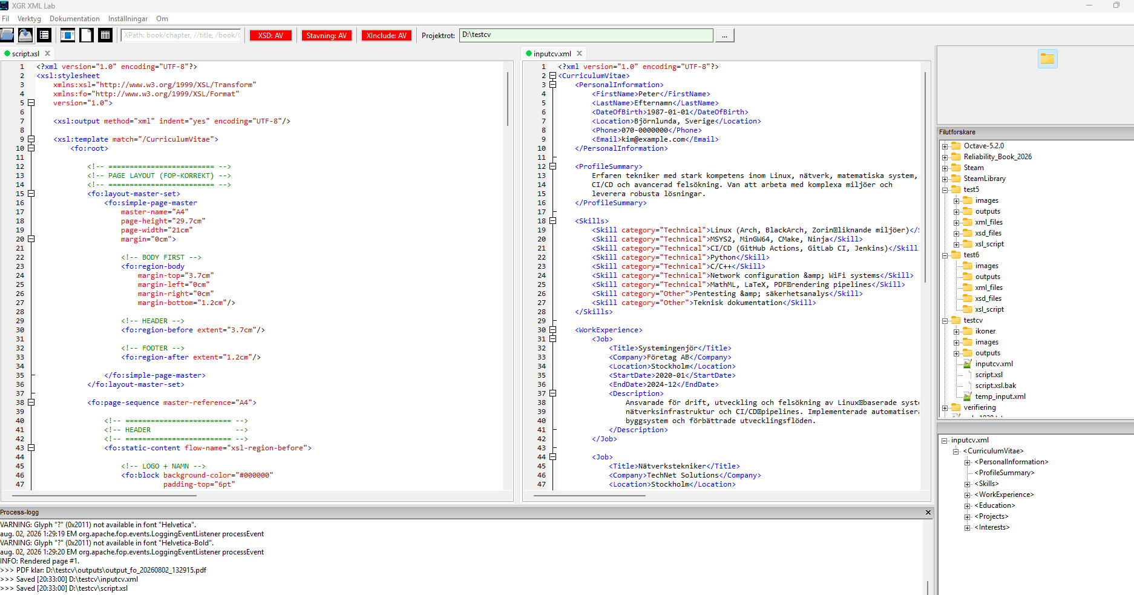This screenshot has width=1134, height=595.
Task: Click the Projektrot path field
Action: point(586,35)
